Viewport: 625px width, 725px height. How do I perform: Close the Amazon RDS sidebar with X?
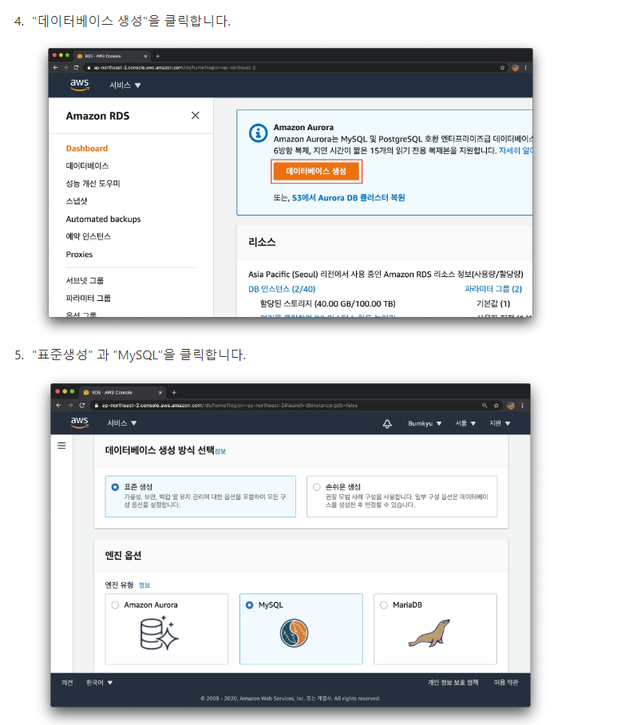point(196,116)
